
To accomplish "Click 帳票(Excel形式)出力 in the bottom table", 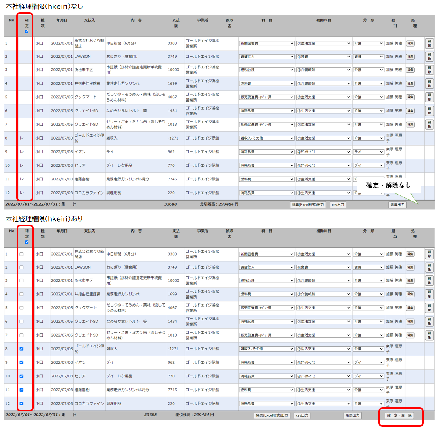I will pos(272,415).
